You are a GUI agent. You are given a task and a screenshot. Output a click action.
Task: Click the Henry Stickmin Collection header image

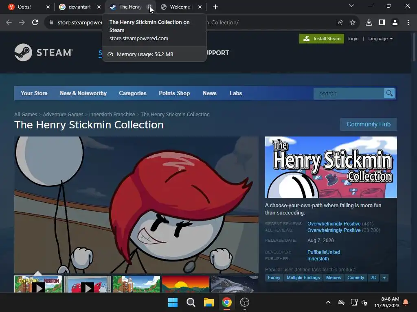(331, 167)
